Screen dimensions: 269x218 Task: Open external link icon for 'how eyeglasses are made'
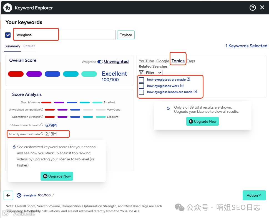click(x=188, y=79)
